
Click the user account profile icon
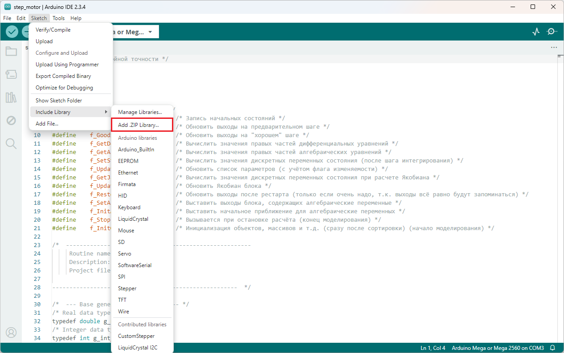pos(11,333)
